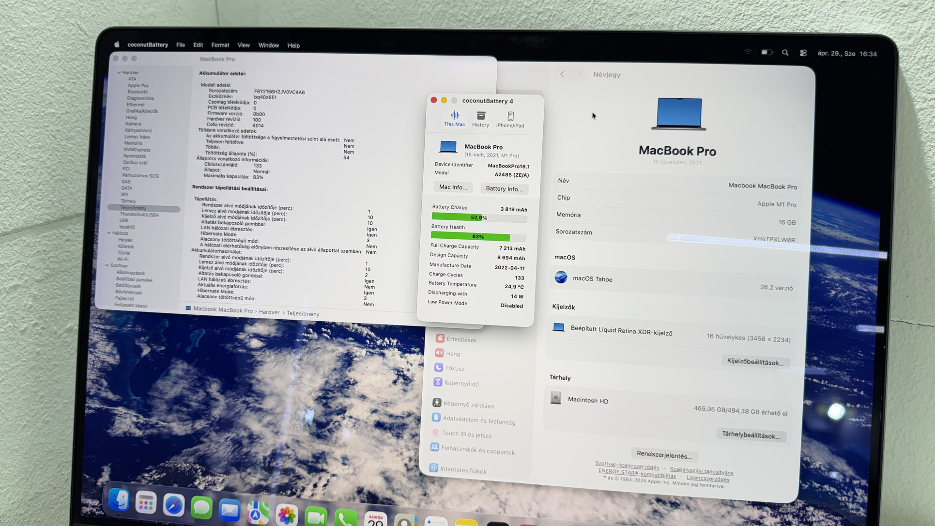Collapse the Hálózat tree section
935x526 pixels.
point(109,233)
